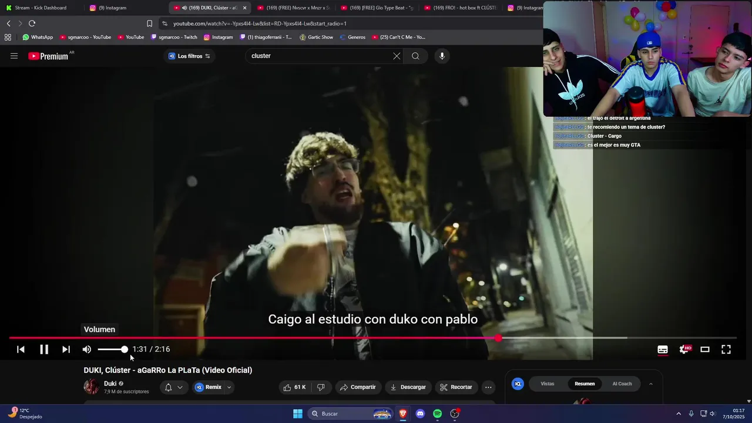Viewport: 752px width, 423px height.
Task: Open Spotify from the taskbar
Action: pyautogui.click(x=437, y=414)
